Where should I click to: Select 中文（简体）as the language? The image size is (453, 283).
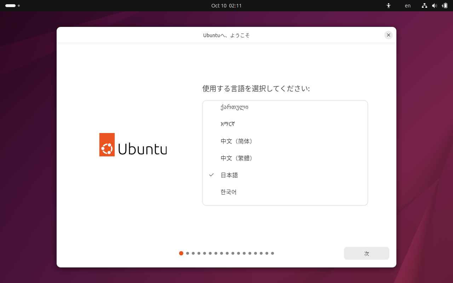pos(236,141)
